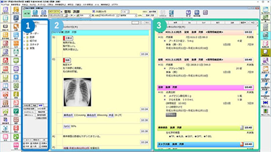Click the last pink icon of the left palette
Viewport: 271px width, 152px height.
pyautogui.click(x=16, y=145)
